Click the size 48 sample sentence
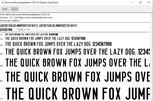The height and width of the screenshot is (101, 153). pyautogui.click(x=78, y=63)
